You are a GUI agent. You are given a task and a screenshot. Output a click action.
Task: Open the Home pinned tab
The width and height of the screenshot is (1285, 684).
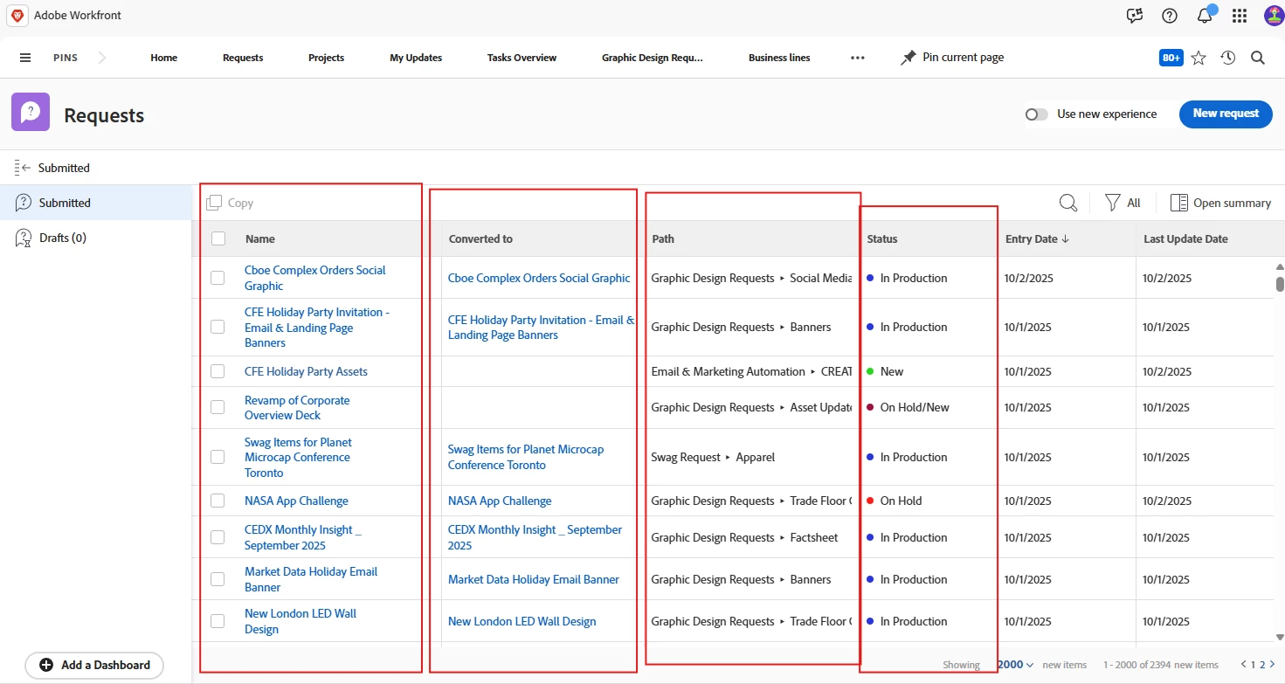[x=163, y=58]
